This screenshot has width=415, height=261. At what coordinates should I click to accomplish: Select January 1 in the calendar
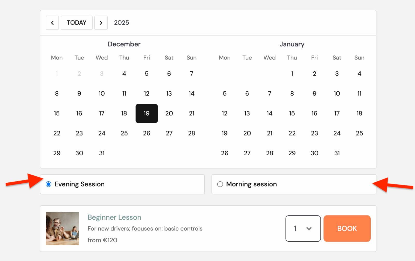click(x=292, y=74)
